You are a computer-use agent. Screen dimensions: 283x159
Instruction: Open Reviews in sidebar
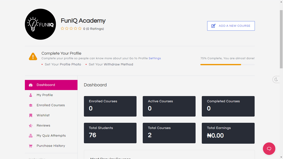pyautogui.click(x=51, y=125)
